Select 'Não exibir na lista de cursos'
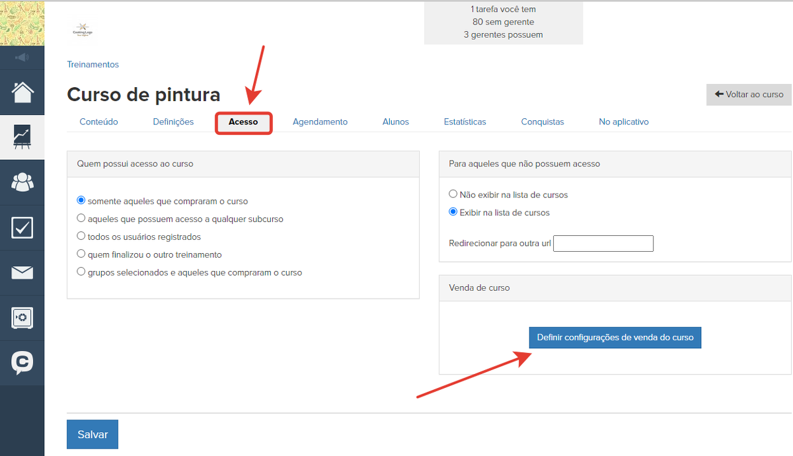Image resolution: width=793 pixels, height=456 pixels. point(453,194)
